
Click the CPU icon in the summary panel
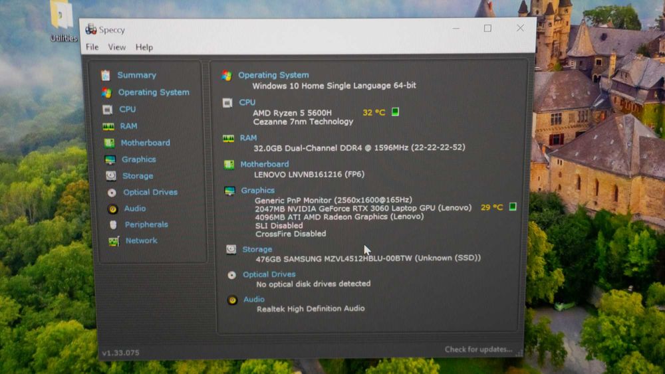click(x=227, y=103)
